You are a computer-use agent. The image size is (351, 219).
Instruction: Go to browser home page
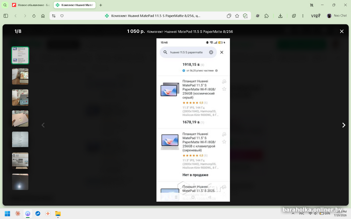click(x=43, y=16)
